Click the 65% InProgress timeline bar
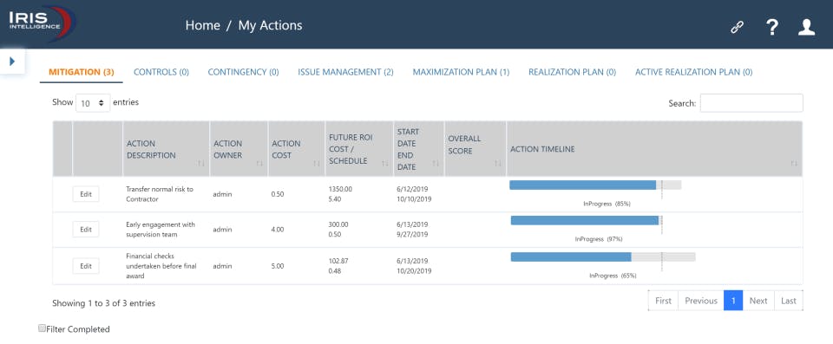The height and width of the screenshot is (344, 833). pyautogui.click(x=603, y=257)
